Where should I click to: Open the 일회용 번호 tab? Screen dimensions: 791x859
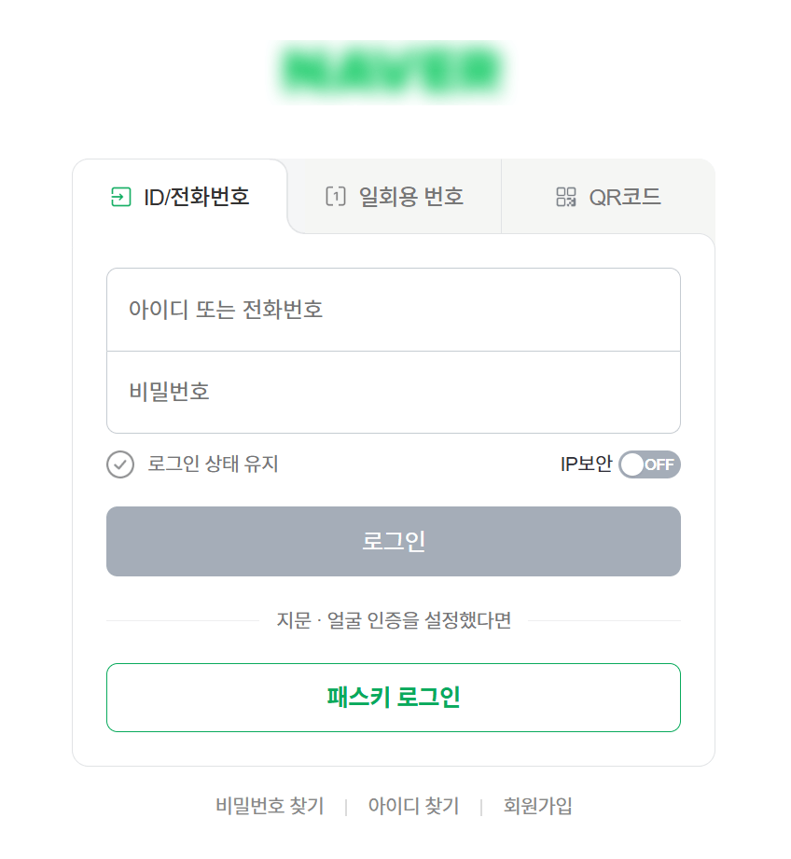(395, 197)
